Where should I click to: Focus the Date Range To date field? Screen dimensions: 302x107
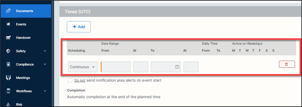166,67
